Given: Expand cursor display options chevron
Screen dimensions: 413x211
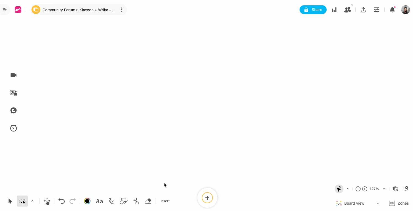Looking at the screenshot, I should (348, 189).
